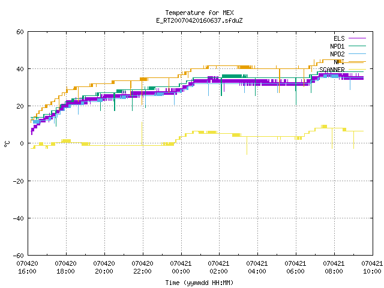Click the °C y-axis unit label

point(7,144)
